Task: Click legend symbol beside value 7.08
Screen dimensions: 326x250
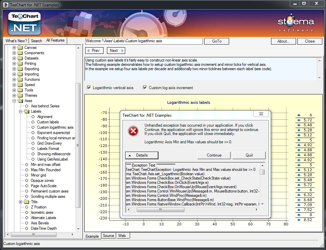Action: (299, 205)
